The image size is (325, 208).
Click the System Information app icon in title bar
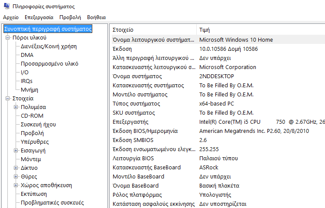(x=6, y=6)
